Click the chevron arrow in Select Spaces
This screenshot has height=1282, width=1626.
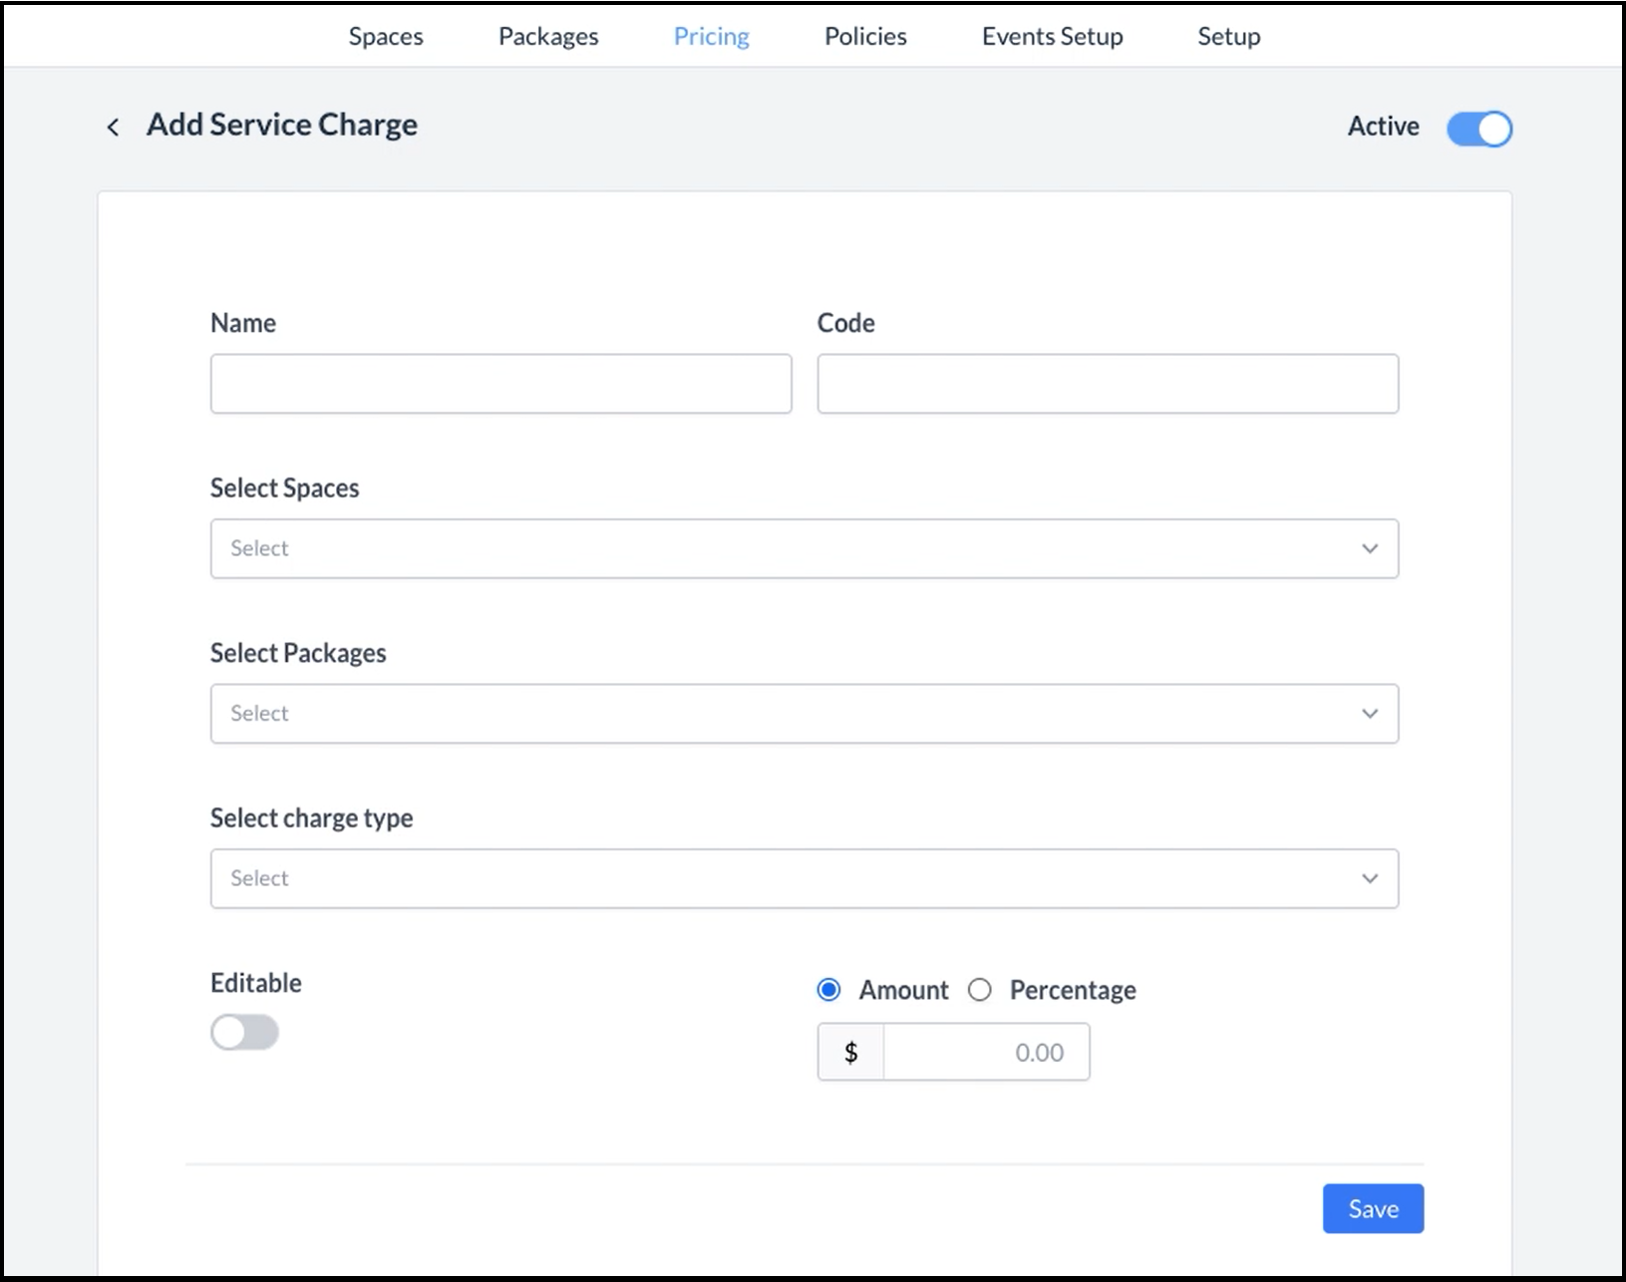[x=1370, y=548]
